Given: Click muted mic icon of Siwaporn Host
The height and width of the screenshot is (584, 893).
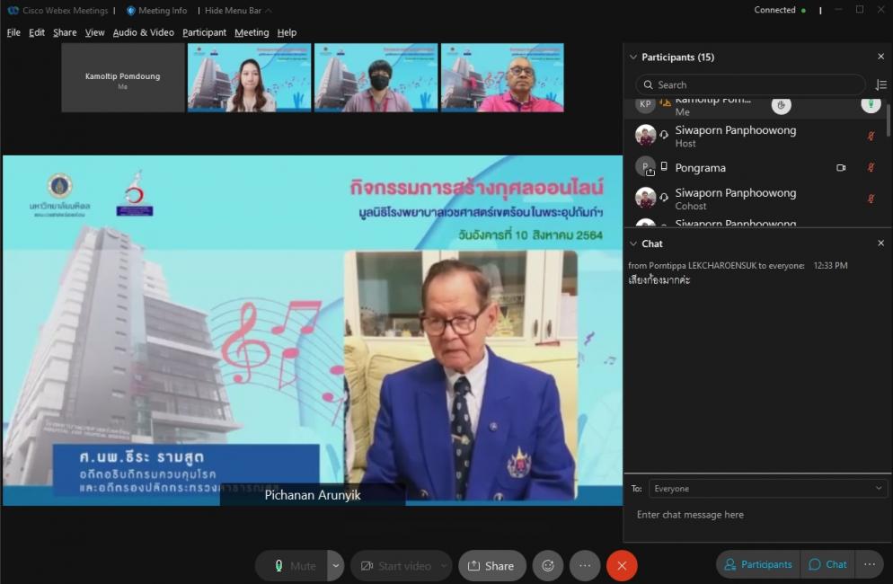Looking at the screenshot, I should point(871,136).
